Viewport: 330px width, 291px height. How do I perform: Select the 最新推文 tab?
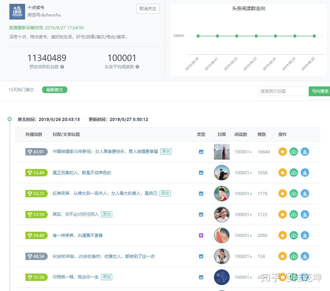pos(54,90)
